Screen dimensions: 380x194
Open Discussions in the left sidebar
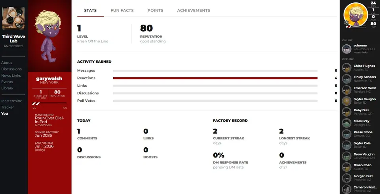[11, 69]
